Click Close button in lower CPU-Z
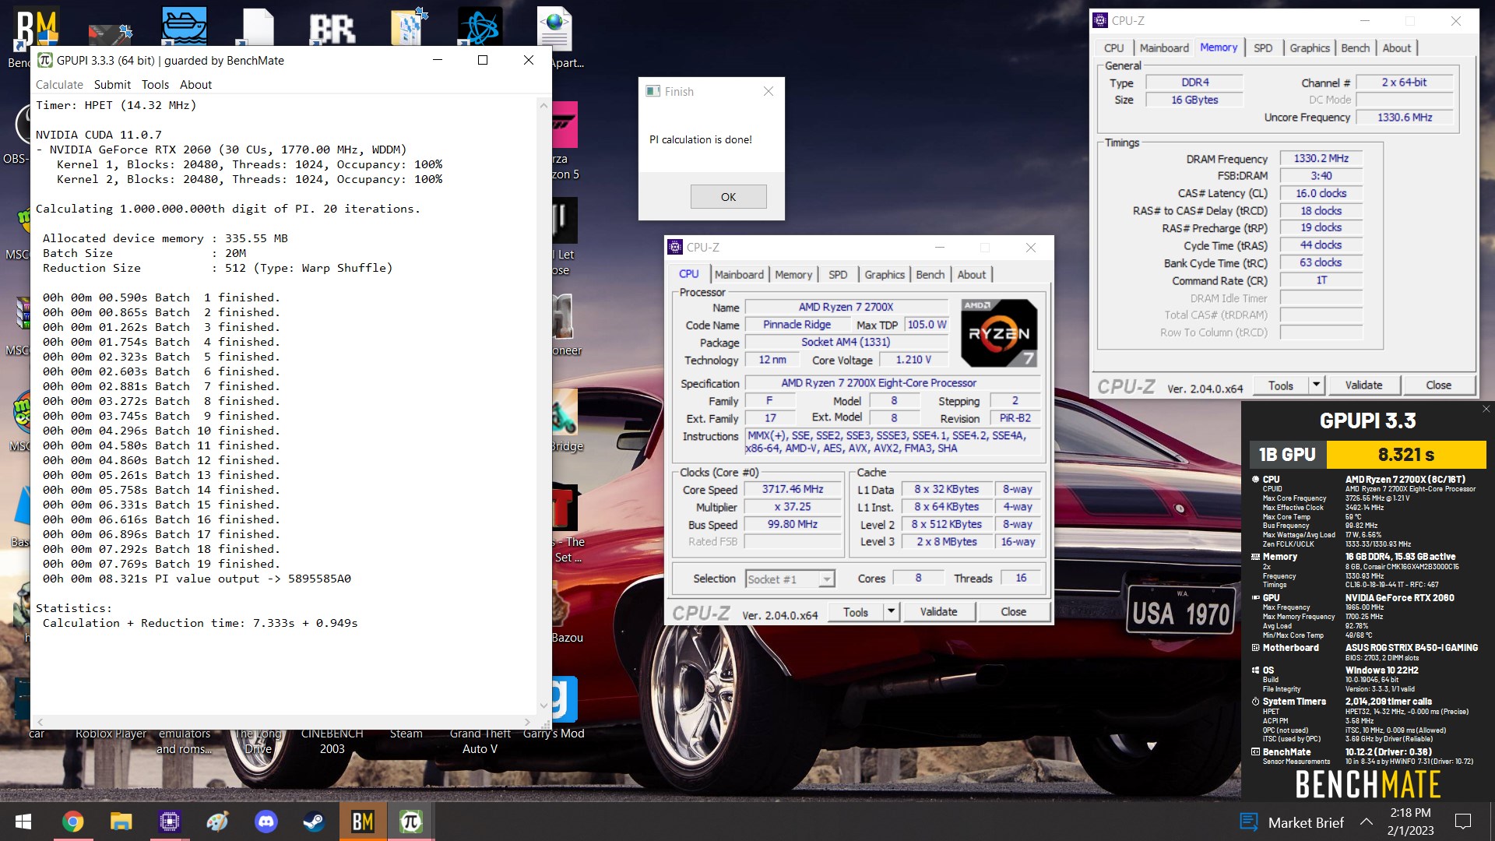The width and height of the screenshot is (1495, 841). tap(1013, 612)
